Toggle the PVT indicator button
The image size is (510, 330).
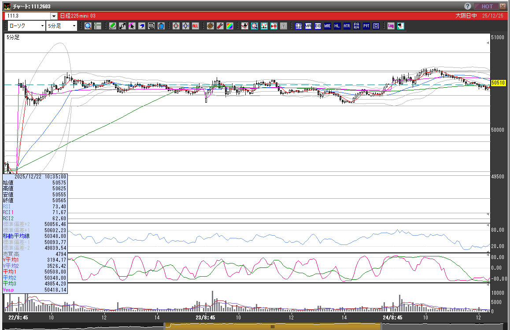(x=366, y=26)
